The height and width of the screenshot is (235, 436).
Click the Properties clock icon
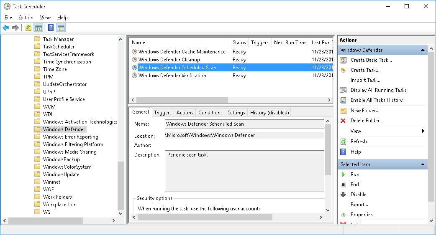(x=344, y=215)
